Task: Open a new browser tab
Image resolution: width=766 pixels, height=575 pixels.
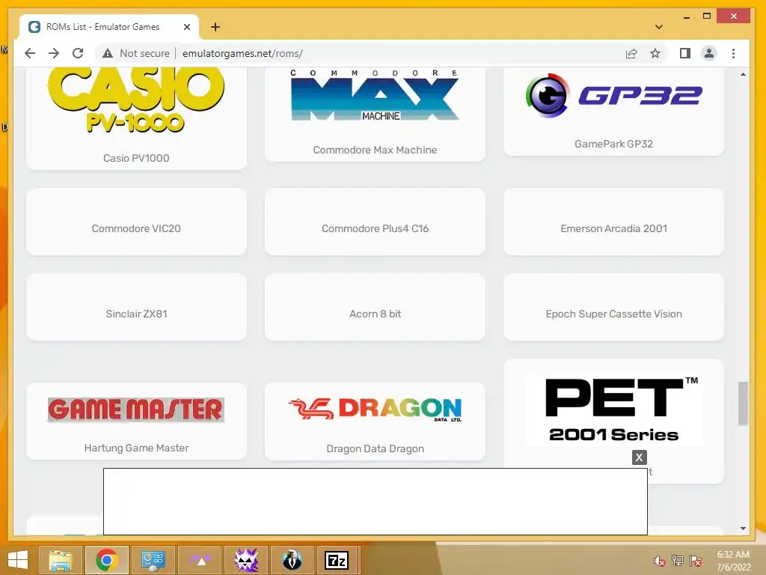Action: click(x=215, y=27)
